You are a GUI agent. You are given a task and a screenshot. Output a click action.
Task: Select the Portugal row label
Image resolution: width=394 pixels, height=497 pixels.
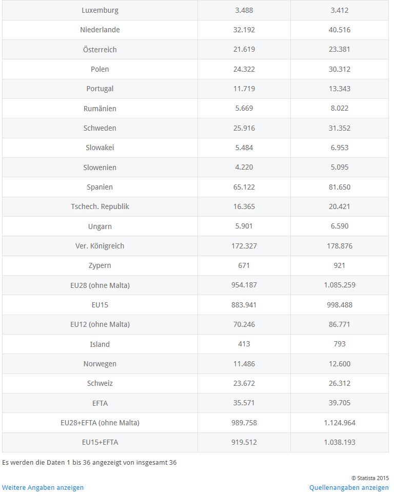coord(100,89)
